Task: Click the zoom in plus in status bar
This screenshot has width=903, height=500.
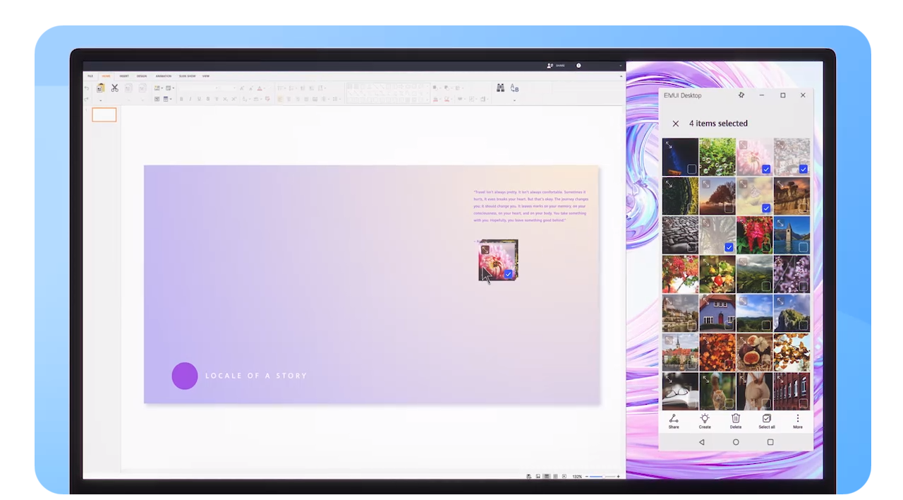Action: [619, 477]
